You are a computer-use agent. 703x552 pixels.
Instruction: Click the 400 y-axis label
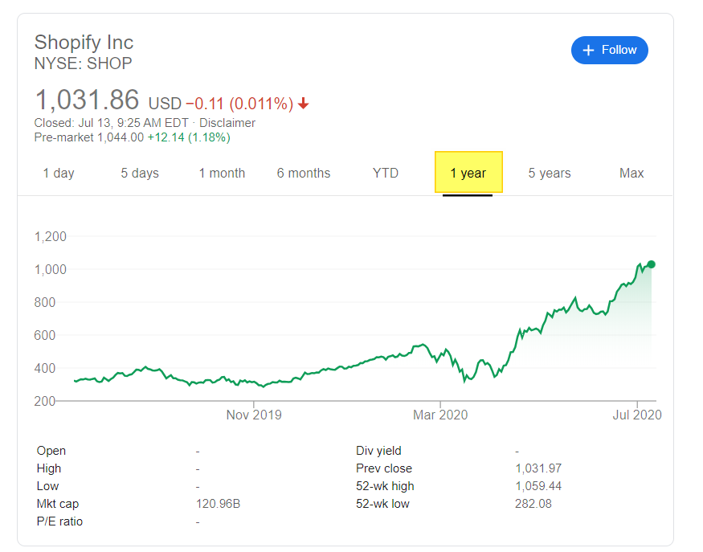(x=45, y=368)
